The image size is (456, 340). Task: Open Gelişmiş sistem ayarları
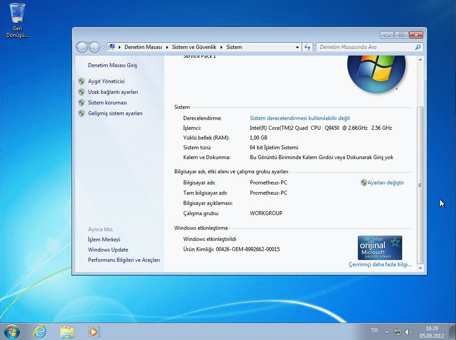point(115,113)
